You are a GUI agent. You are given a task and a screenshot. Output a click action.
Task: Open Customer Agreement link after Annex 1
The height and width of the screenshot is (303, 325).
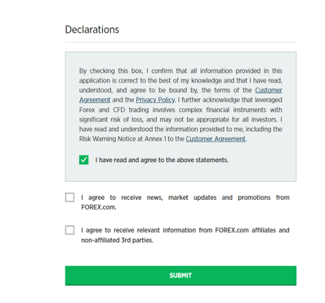[216, 138]
